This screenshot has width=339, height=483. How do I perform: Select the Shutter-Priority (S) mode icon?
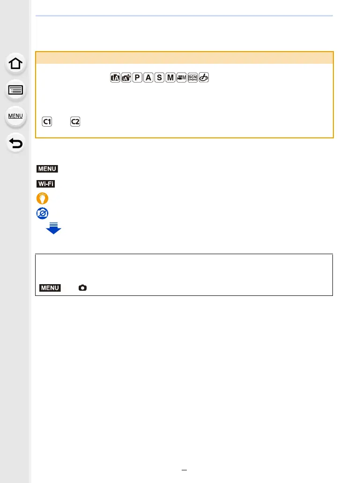point(159,78)
